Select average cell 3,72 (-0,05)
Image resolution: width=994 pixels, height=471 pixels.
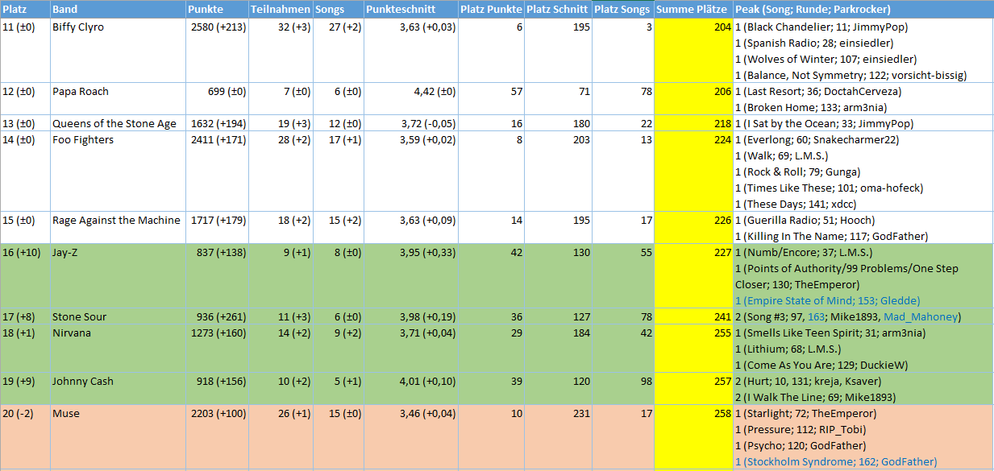click(410, 123)
